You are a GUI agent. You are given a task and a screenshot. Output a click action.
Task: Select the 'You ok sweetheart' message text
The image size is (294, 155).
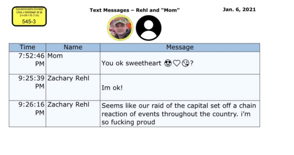click(131, 63)
